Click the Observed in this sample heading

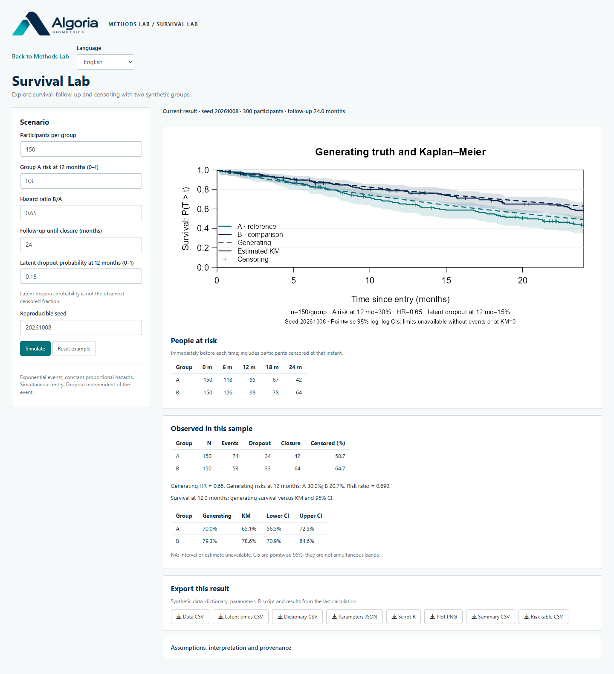211,429
